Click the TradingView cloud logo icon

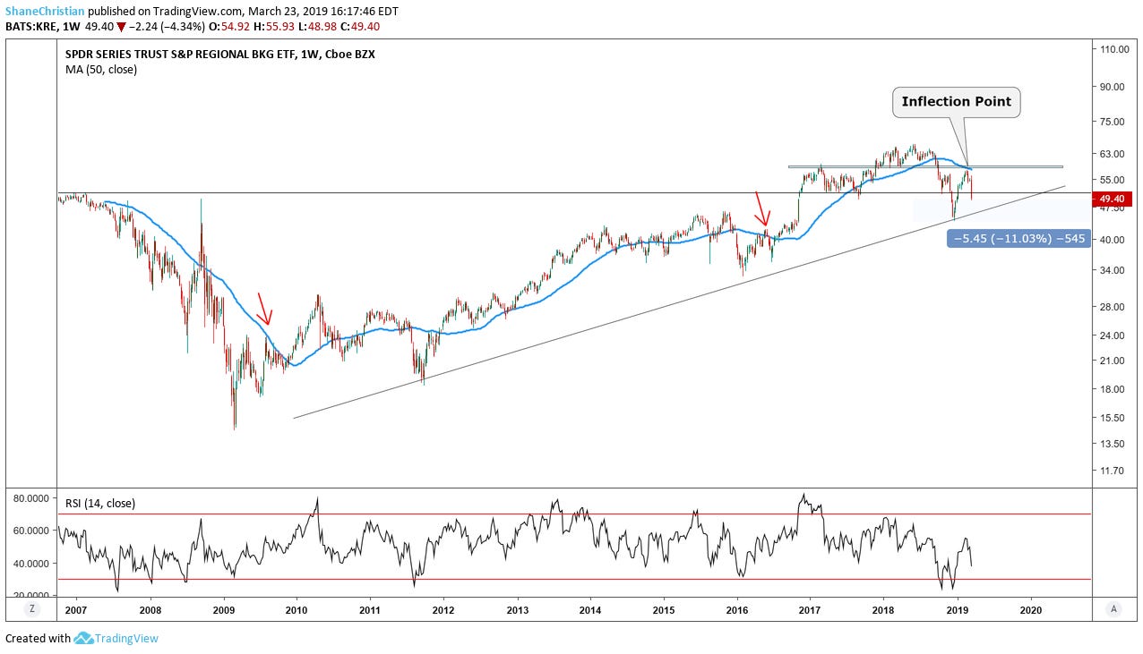(83, 639)
